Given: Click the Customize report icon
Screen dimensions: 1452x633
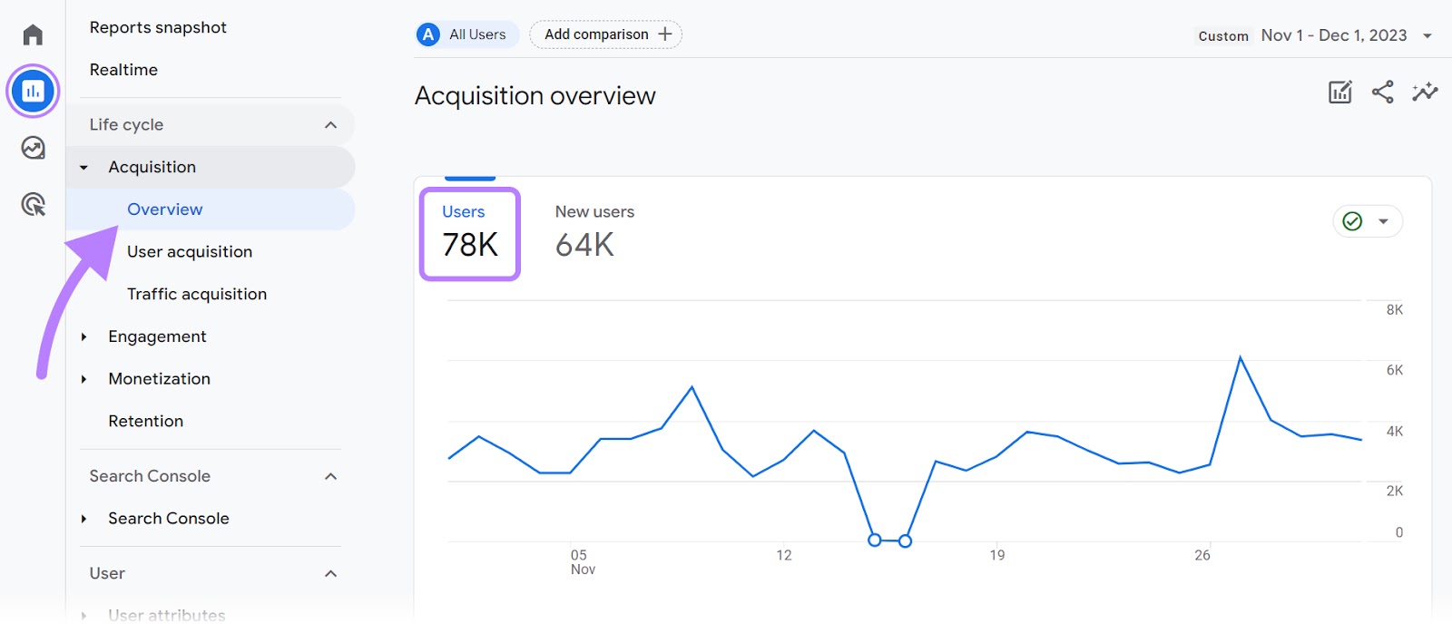Looking at the screenshot, I should (1339, 92).
